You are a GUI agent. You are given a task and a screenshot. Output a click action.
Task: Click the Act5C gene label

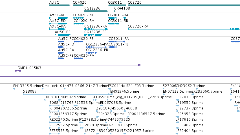pyautogui.click(x=54, y=3)
